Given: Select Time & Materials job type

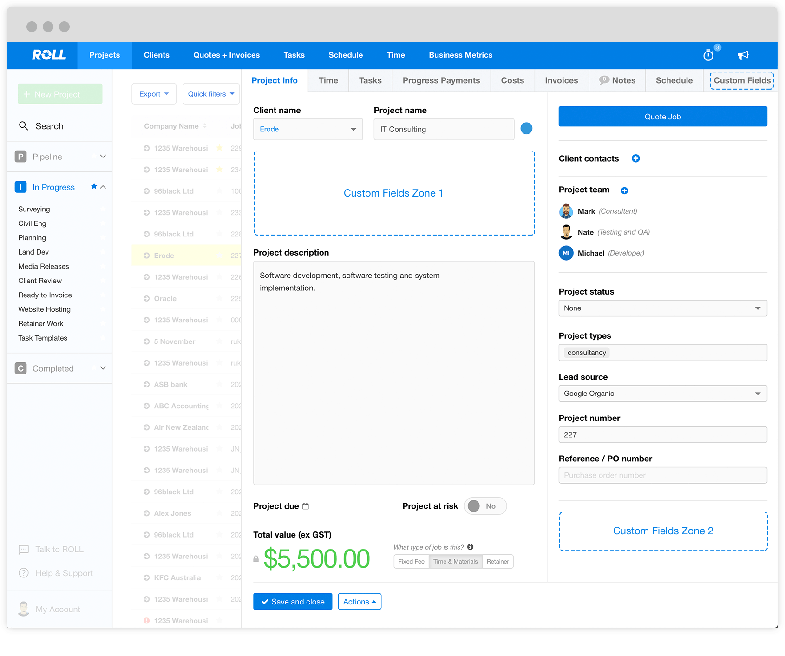Looking at the screenshot, I should coord(455,561).
